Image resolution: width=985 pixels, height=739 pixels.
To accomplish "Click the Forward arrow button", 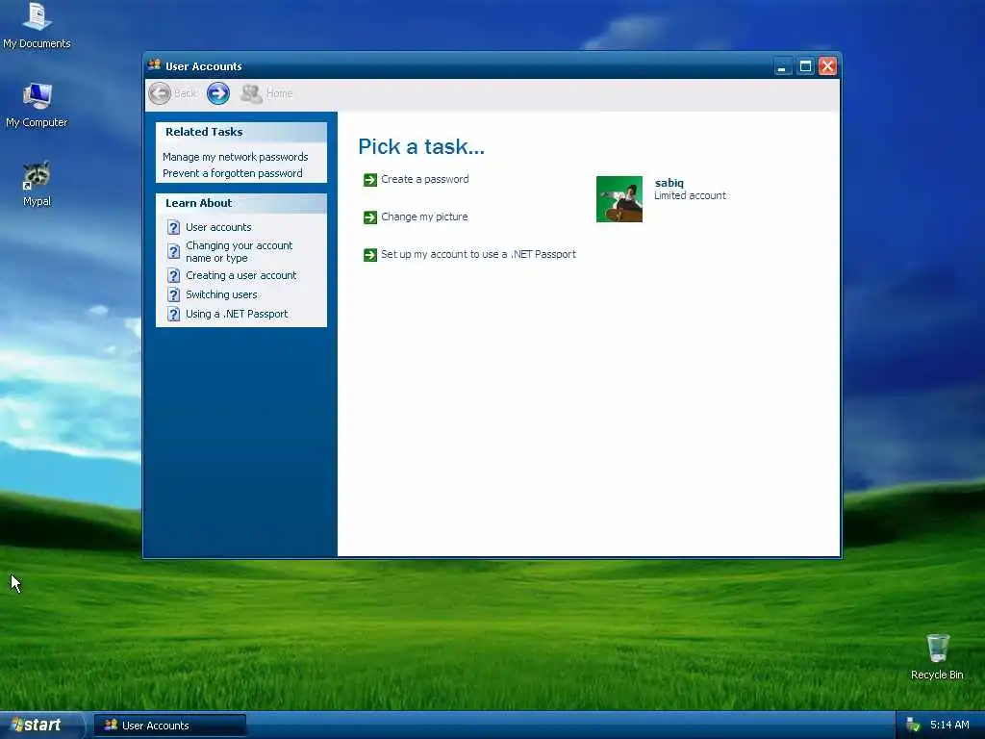I will (218, 93).
